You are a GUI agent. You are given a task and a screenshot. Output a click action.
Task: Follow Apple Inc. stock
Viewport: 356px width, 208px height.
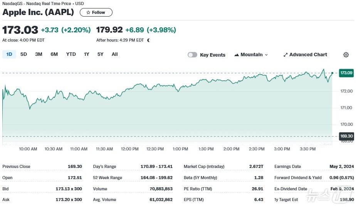click(x=96, y=12)
